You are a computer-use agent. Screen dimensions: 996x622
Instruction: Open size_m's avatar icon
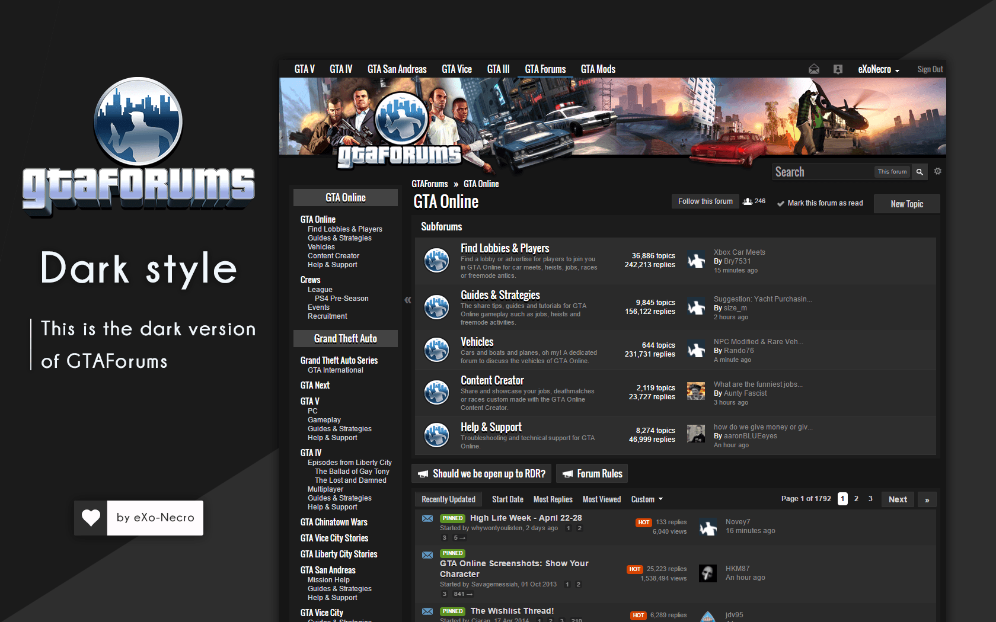coord(696,307)
